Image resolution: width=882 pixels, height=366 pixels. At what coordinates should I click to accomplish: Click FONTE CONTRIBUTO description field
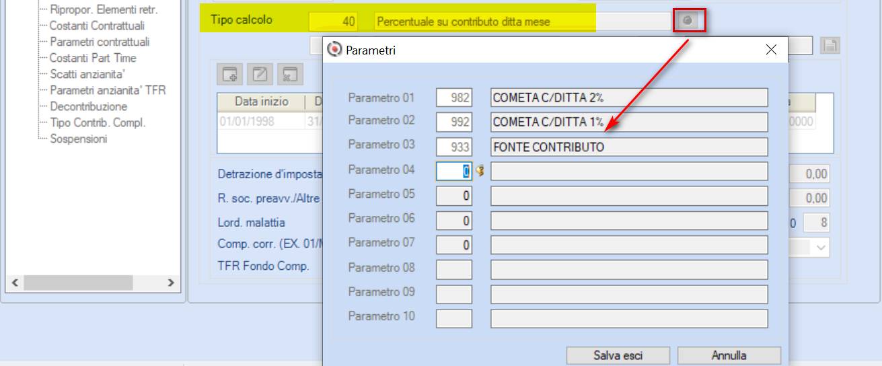(629, 147)
